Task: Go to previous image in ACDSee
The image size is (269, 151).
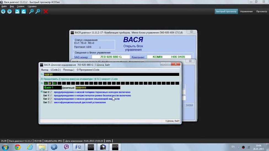Action: coord(3,12)
